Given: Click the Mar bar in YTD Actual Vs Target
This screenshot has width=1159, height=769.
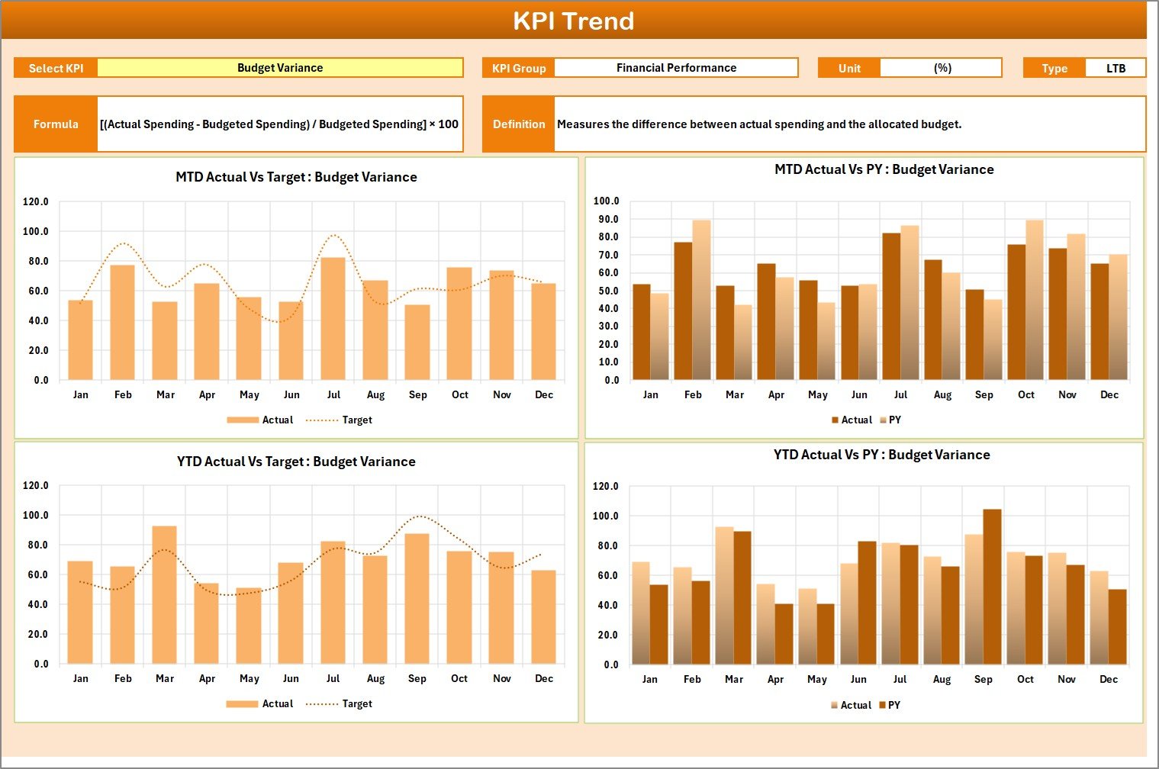Looking at the screenshot, I should pyautogui.click(x=164, y=595).
